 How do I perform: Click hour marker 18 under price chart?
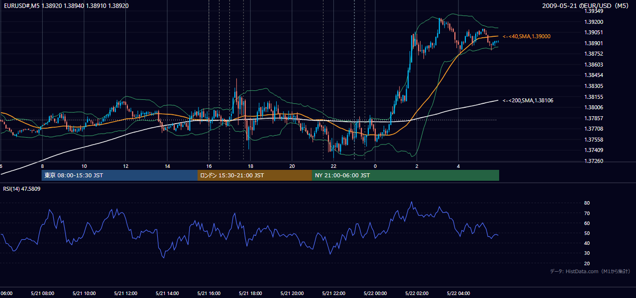pos(250,166)
